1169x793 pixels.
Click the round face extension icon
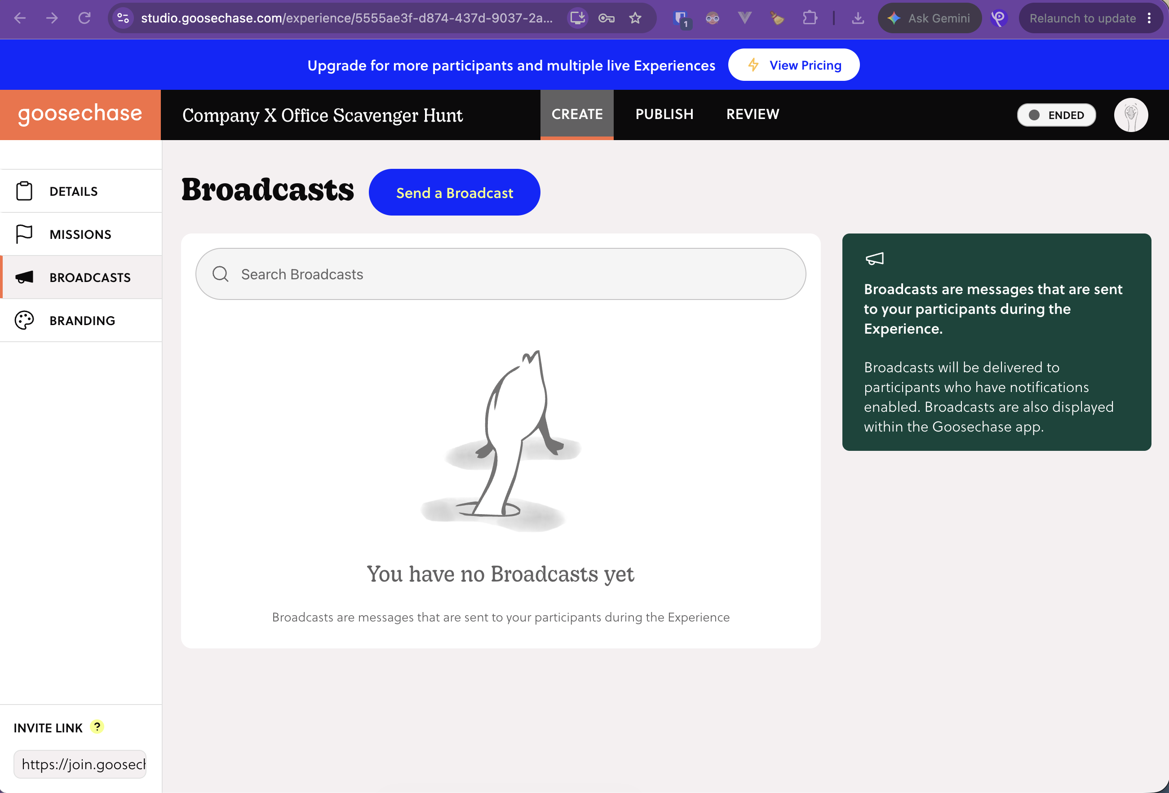[x=712, y=18]
